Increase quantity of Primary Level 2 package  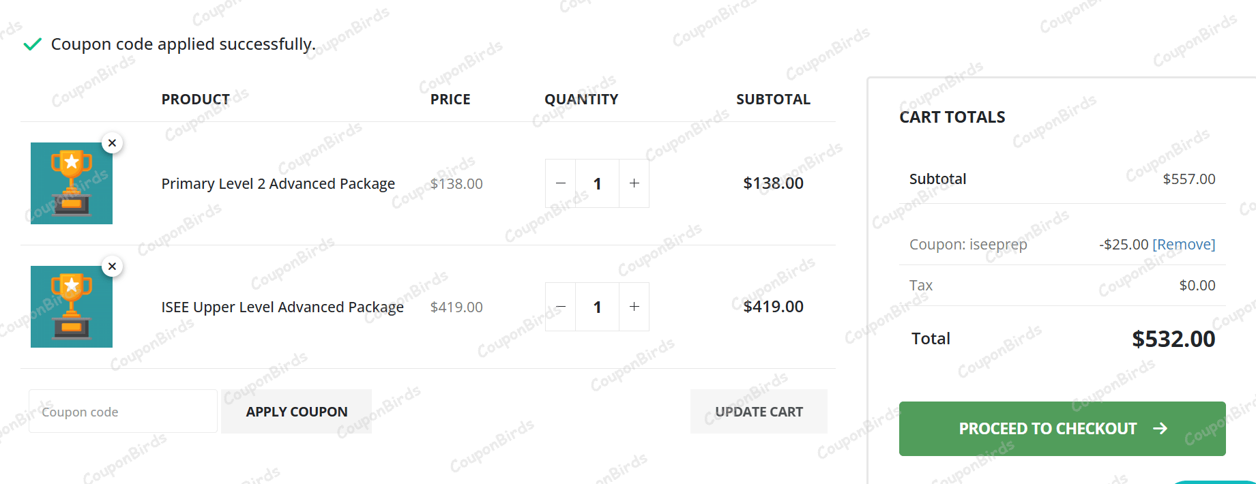(634, 183)
